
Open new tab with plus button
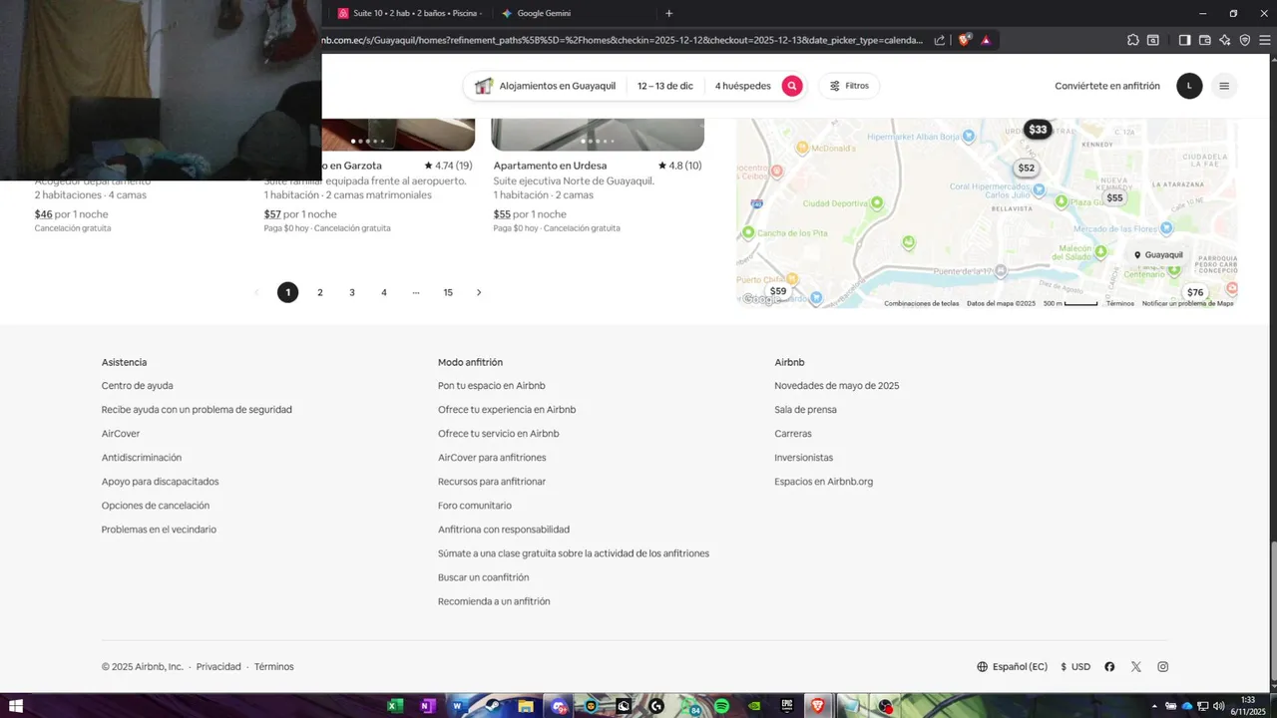(668, 13)
